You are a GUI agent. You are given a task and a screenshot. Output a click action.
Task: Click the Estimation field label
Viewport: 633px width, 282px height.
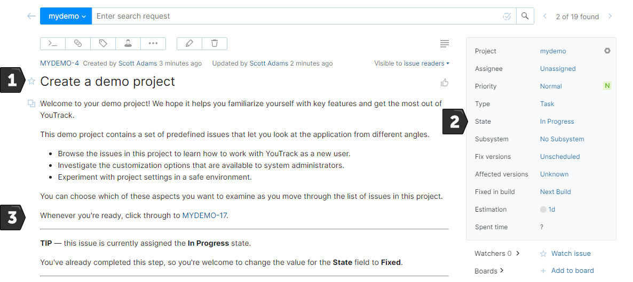(490, 210)
